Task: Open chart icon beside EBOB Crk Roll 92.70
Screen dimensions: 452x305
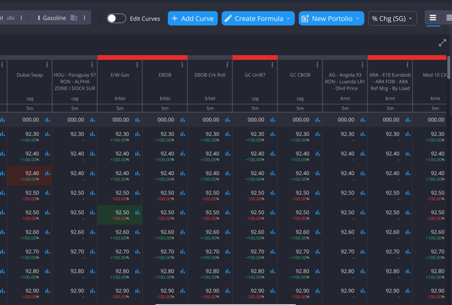Action: (228, 252)
